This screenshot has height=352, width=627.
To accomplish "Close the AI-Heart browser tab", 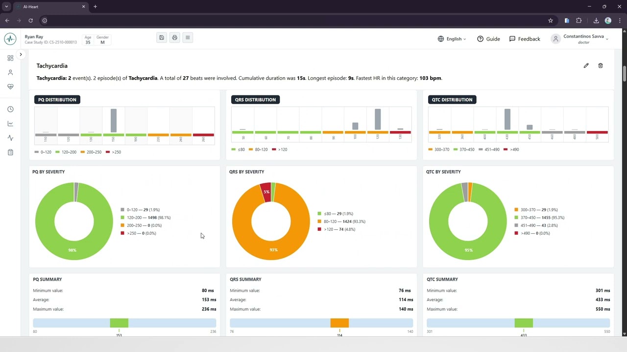I will pos(83,7).
